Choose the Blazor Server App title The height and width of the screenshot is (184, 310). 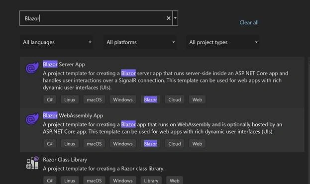(64, 65)
